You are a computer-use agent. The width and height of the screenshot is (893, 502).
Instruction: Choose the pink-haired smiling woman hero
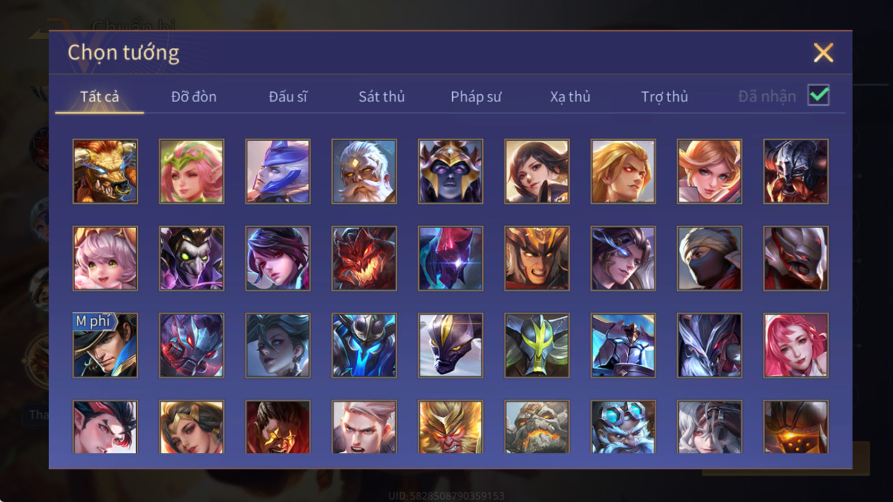tap(796, 345)
